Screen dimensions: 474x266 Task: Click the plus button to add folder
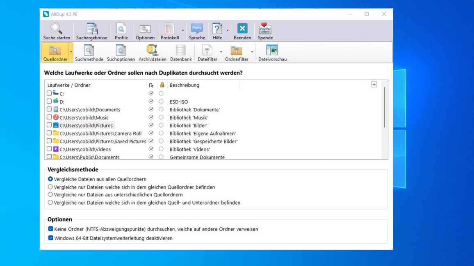coord(374,84)
